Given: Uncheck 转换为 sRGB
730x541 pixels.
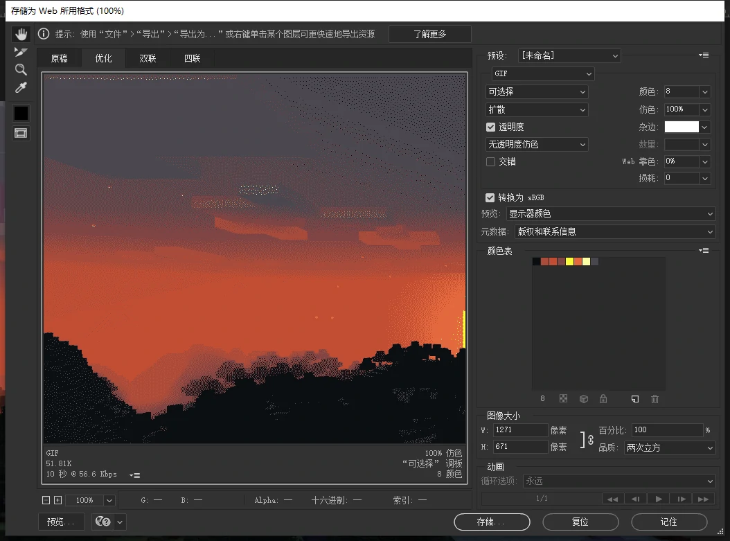Looking at the screenshot, I should [490, 197].
